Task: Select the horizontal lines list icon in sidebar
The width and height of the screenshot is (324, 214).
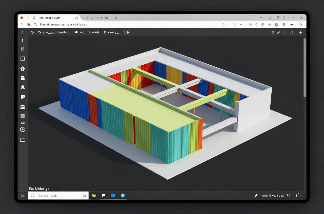Action: [x=23, y=116]
